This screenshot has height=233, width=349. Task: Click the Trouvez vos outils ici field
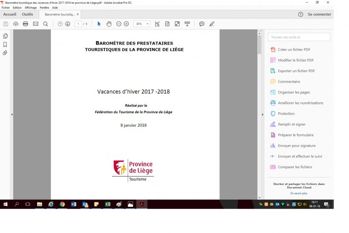(299, 37)
